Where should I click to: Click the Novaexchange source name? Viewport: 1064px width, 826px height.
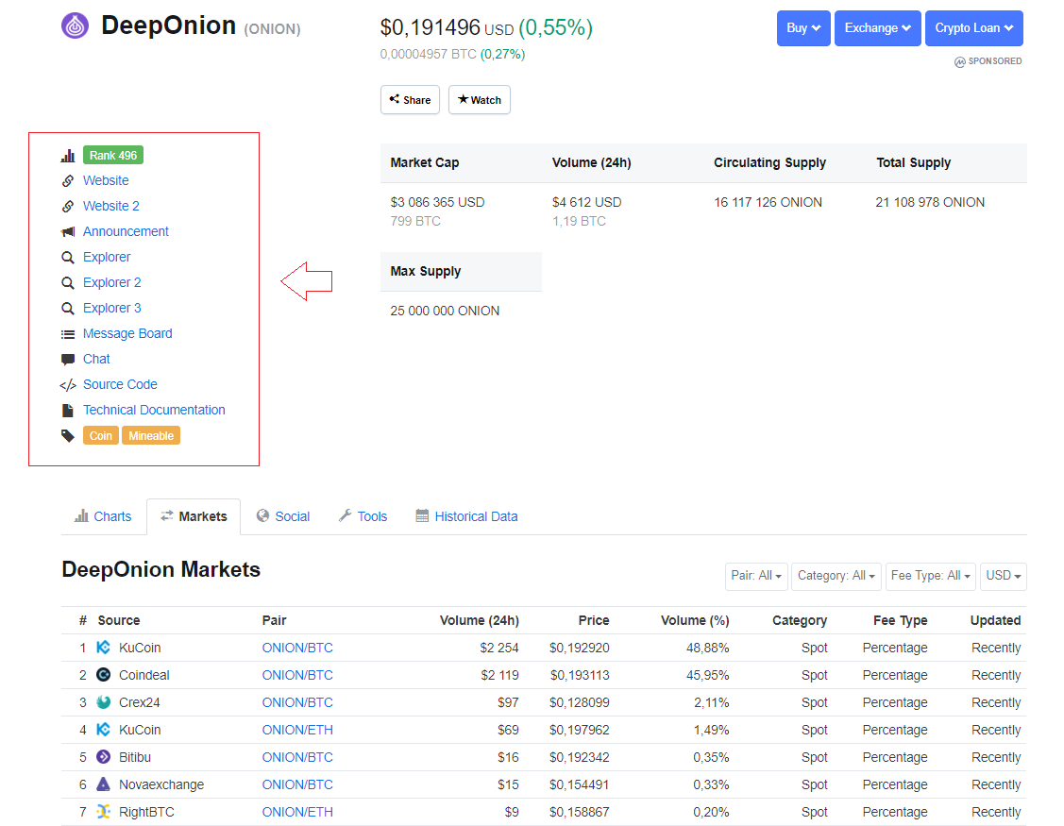[161, 784]
